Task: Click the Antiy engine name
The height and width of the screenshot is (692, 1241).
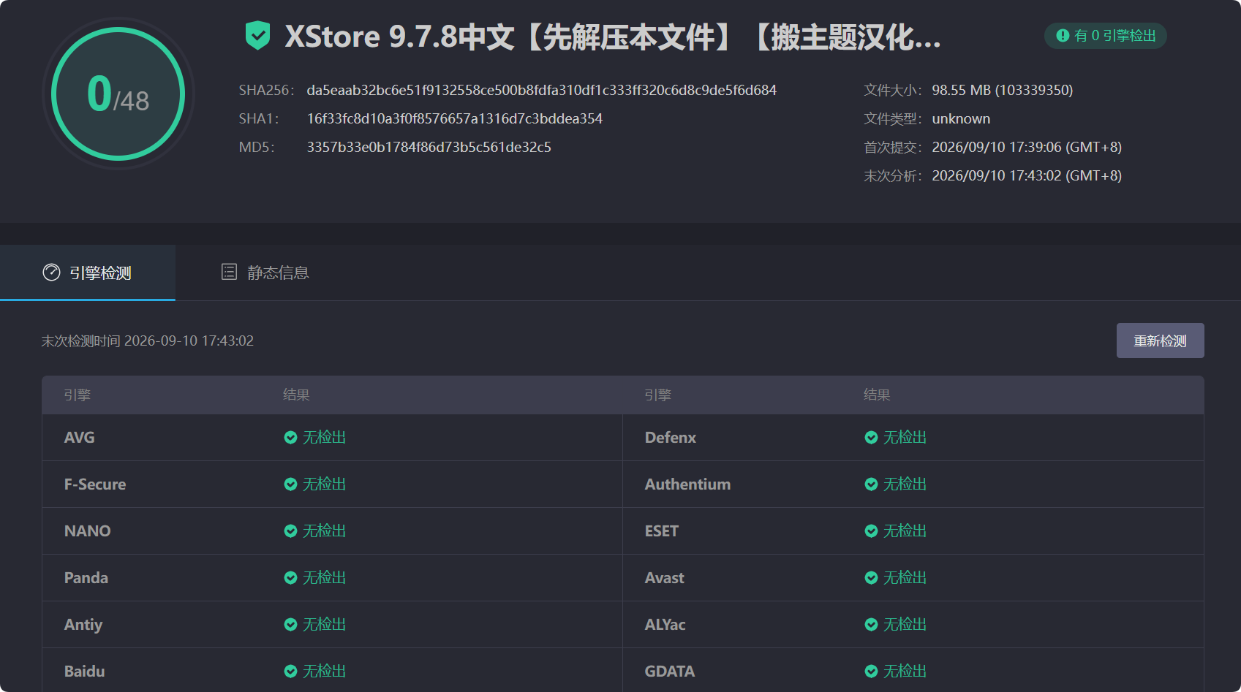Action: pyautogui.click(x=83, y=625)
